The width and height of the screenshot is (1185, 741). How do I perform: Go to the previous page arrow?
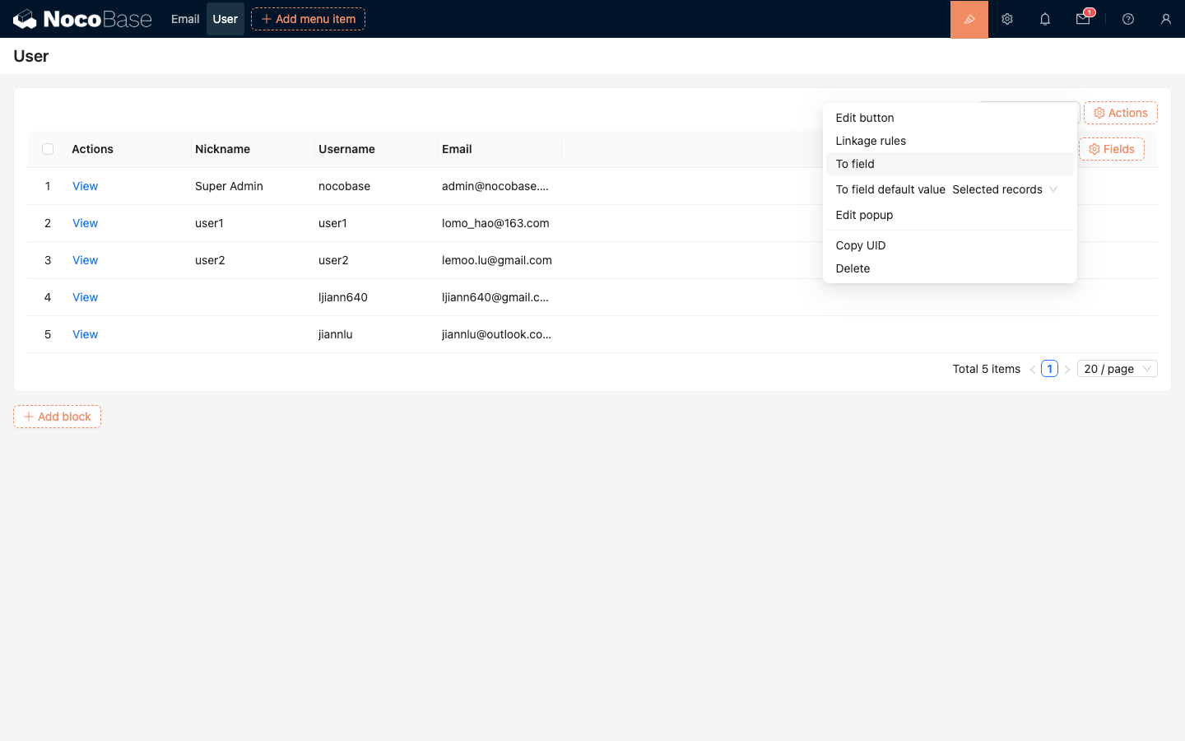[1032, 370]
